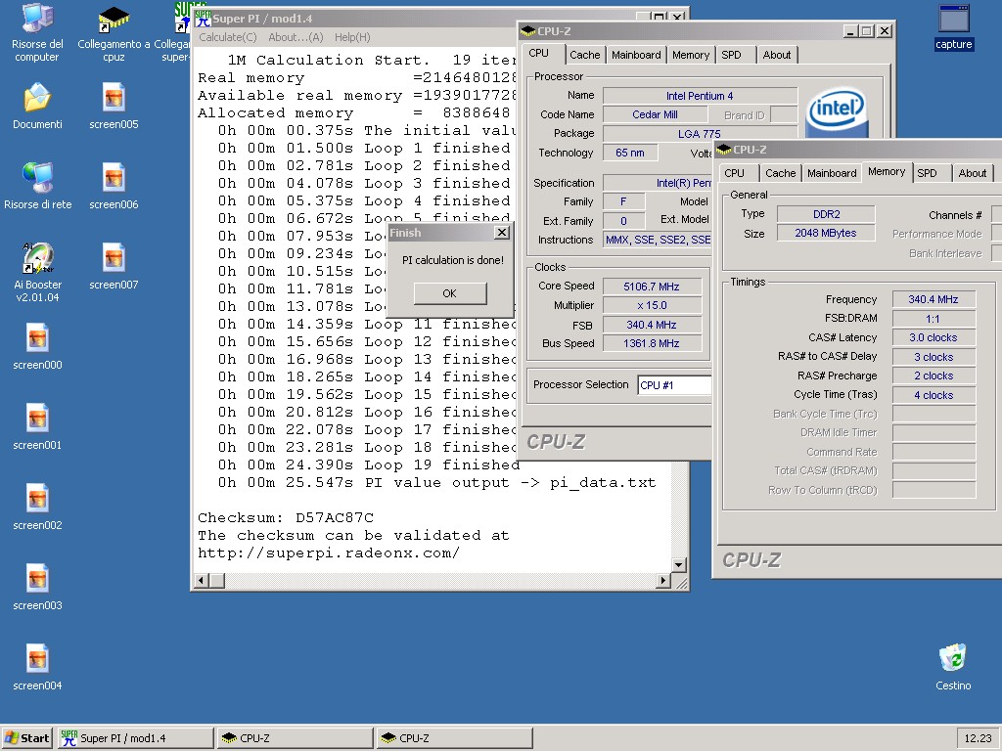Select SPD tab in front CPU-Z window
Viewport: 1002px width, 751px height.
point(927,173)
